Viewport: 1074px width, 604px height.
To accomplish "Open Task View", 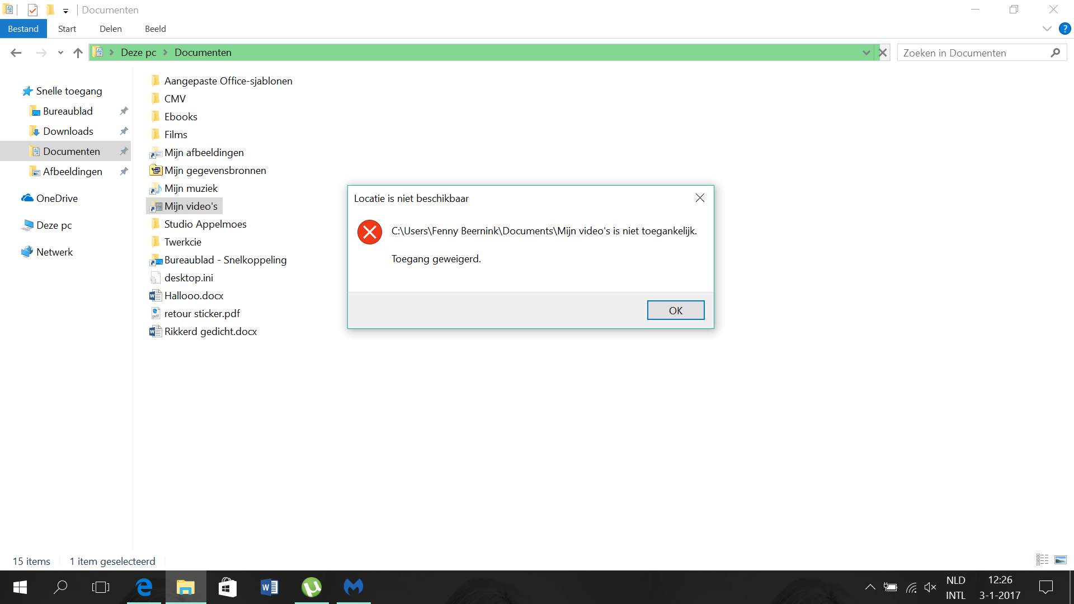I will pyautogui.click(x=101, y=587).
